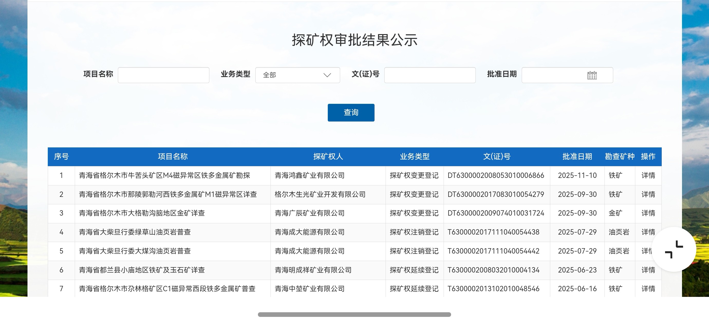The height and width of the screenshot is (322, 709).
Task: Click the dropdown chevron arrow beside 全部
Action: (x=327, y=75)
